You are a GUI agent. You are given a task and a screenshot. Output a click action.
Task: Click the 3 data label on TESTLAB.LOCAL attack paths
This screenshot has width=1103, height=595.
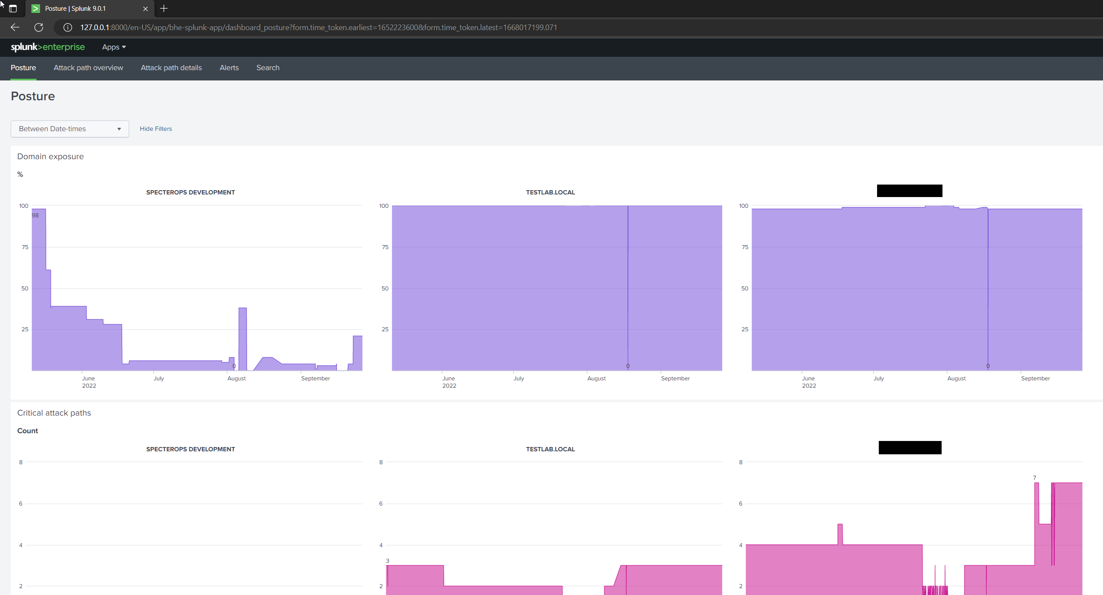pos(387,561)
